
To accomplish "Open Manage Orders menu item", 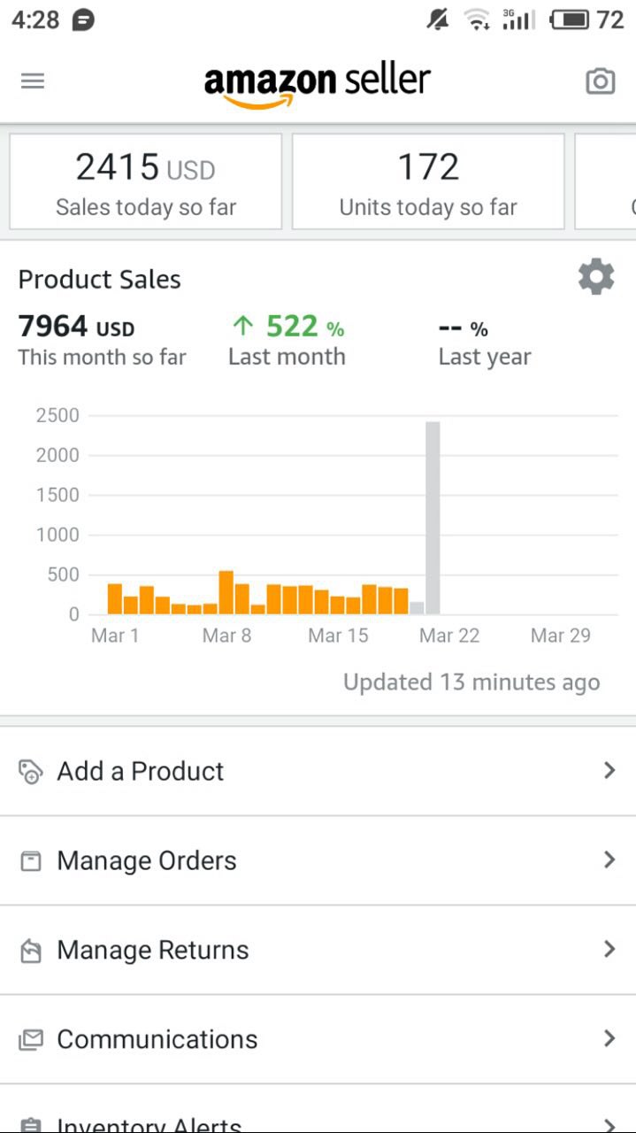I will click(x=147, y=860).
